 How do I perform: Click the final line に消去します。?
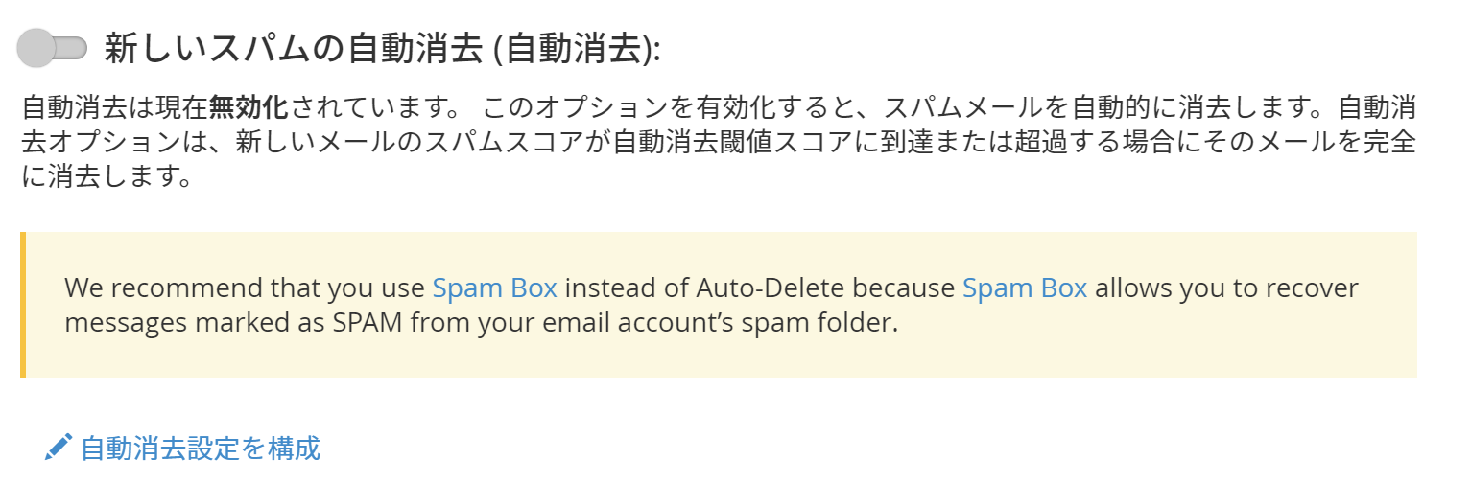[105, 177]
